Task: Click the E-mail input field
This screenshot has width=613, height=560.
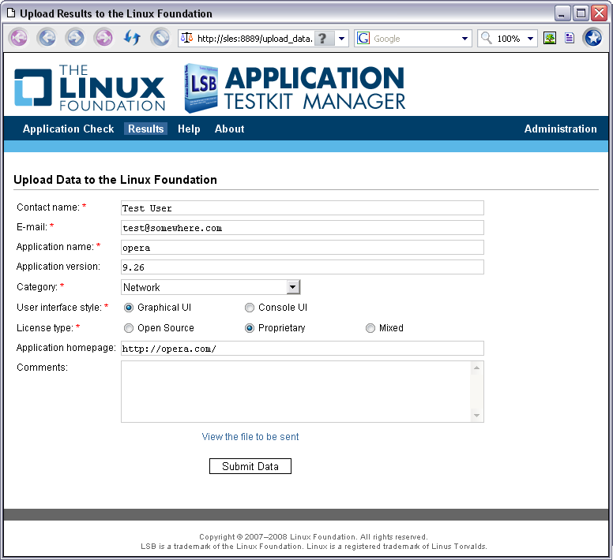Action: pyautogui.click(x=303, y=227)
